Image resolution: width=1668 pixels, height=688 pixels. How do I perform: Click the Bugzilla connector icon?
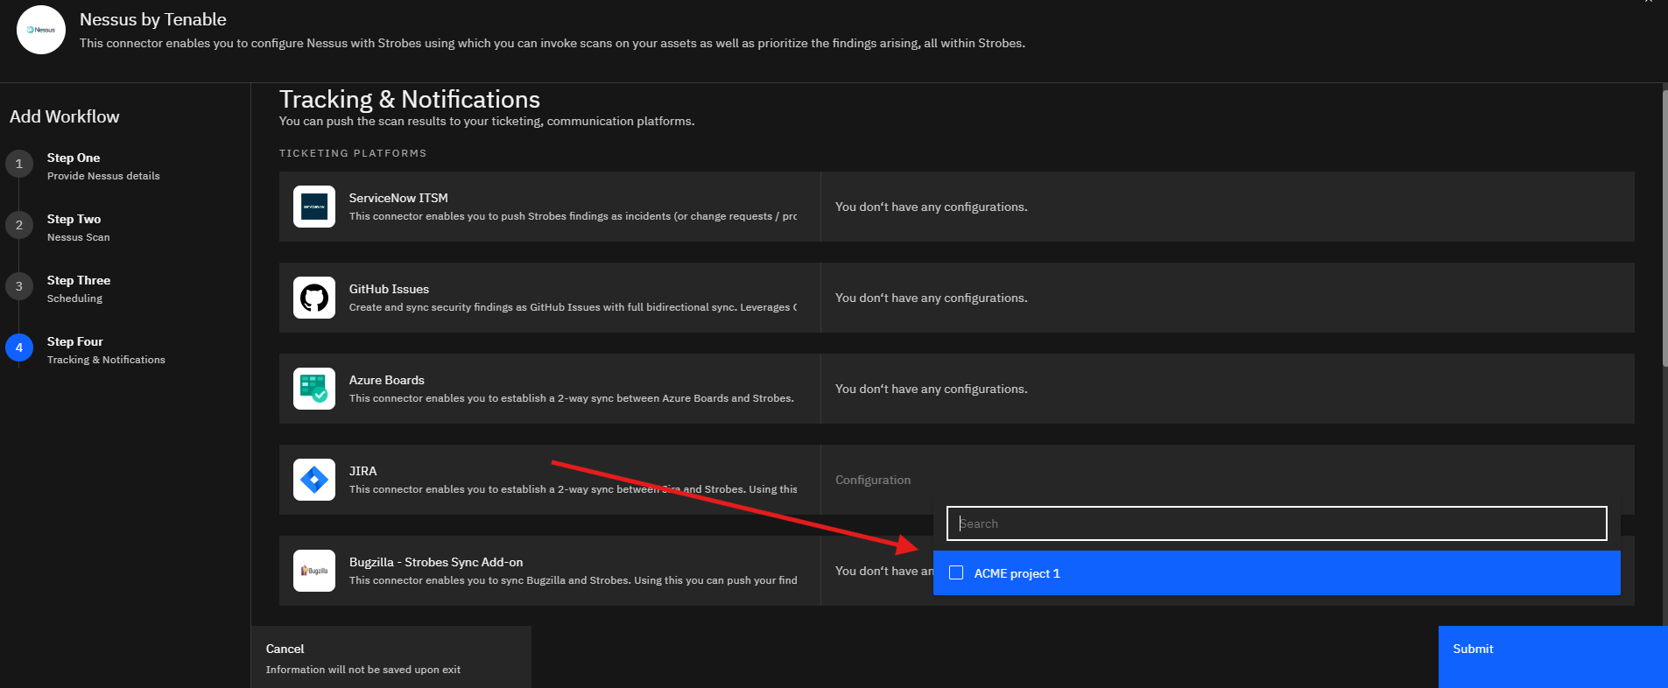(x=314, y=571)
